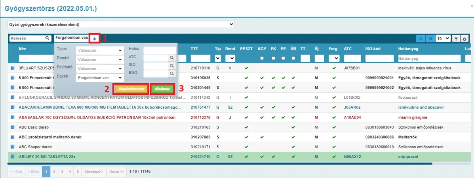Click the orange Alapértelmezett button
Image resolution: width=474 pixels, height=178 pixels.
click(131, 89)
